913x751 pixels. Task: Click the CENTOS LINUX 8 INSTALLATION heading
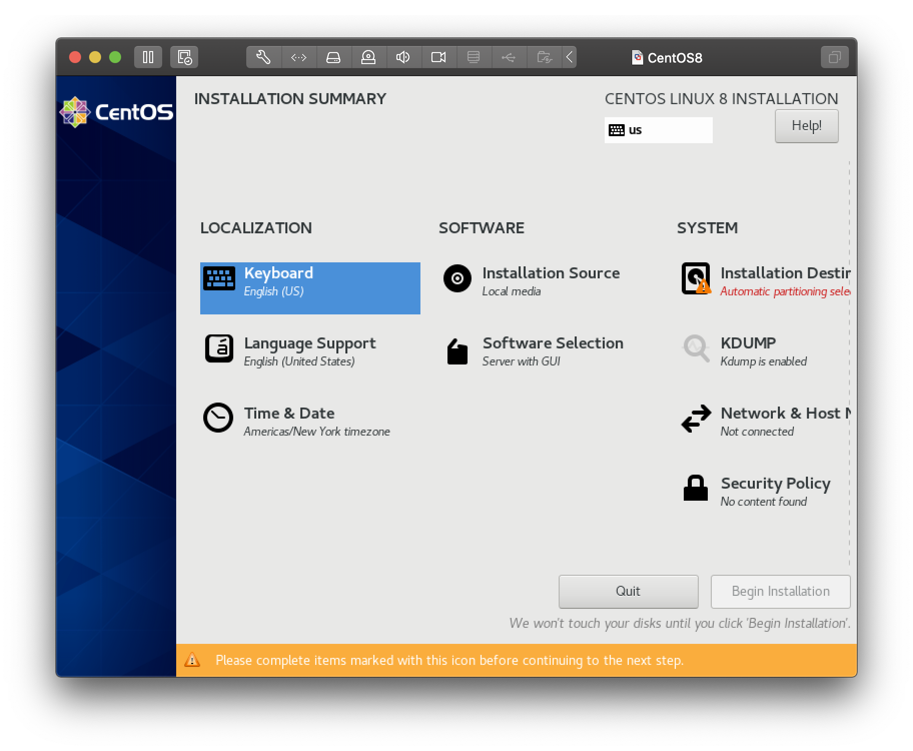[721, 99]
